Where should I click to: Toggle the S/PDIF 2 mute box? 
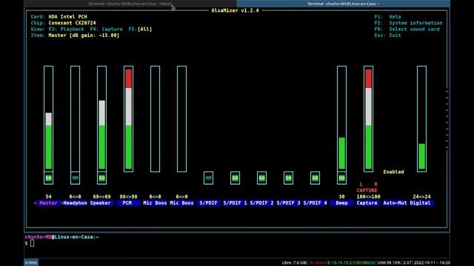[261, 178]
